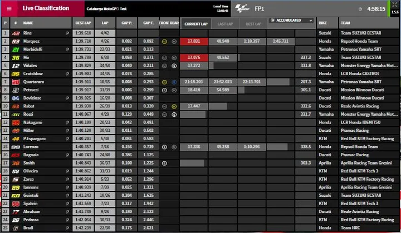Select the Bagnaia row name
Viewport: 401px width, 233px height.
pyautogui.click(x=31, y=155)
